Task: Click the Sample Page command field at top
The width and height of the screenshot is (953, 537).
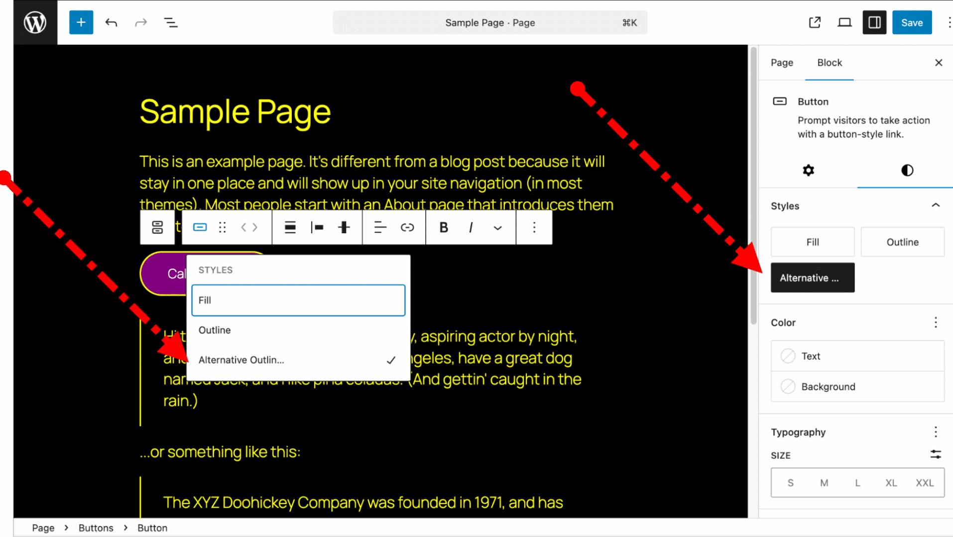Action: [489, 22]
